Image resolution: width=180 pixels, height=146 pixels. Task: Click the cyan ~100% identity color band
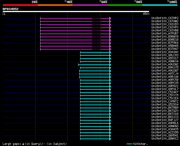(x=160, y=5)
